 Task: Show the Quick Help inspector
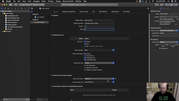click(x=168, y=8)
